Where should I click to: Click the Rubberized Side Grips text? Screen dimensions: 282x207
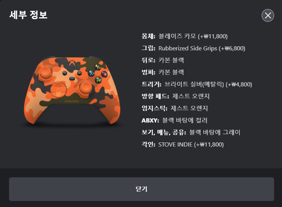click(x=188, y=48)
